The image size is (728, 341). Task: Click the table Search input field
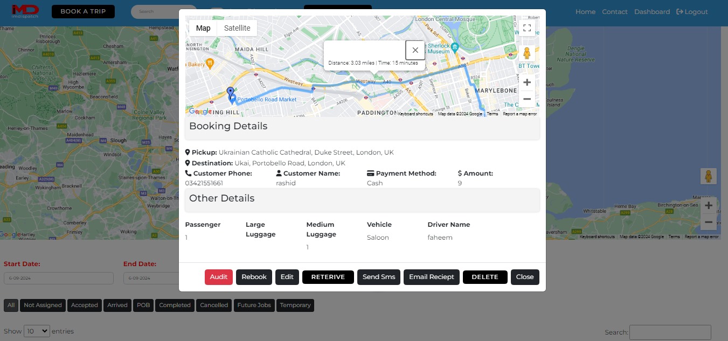(x=670, y=332)
